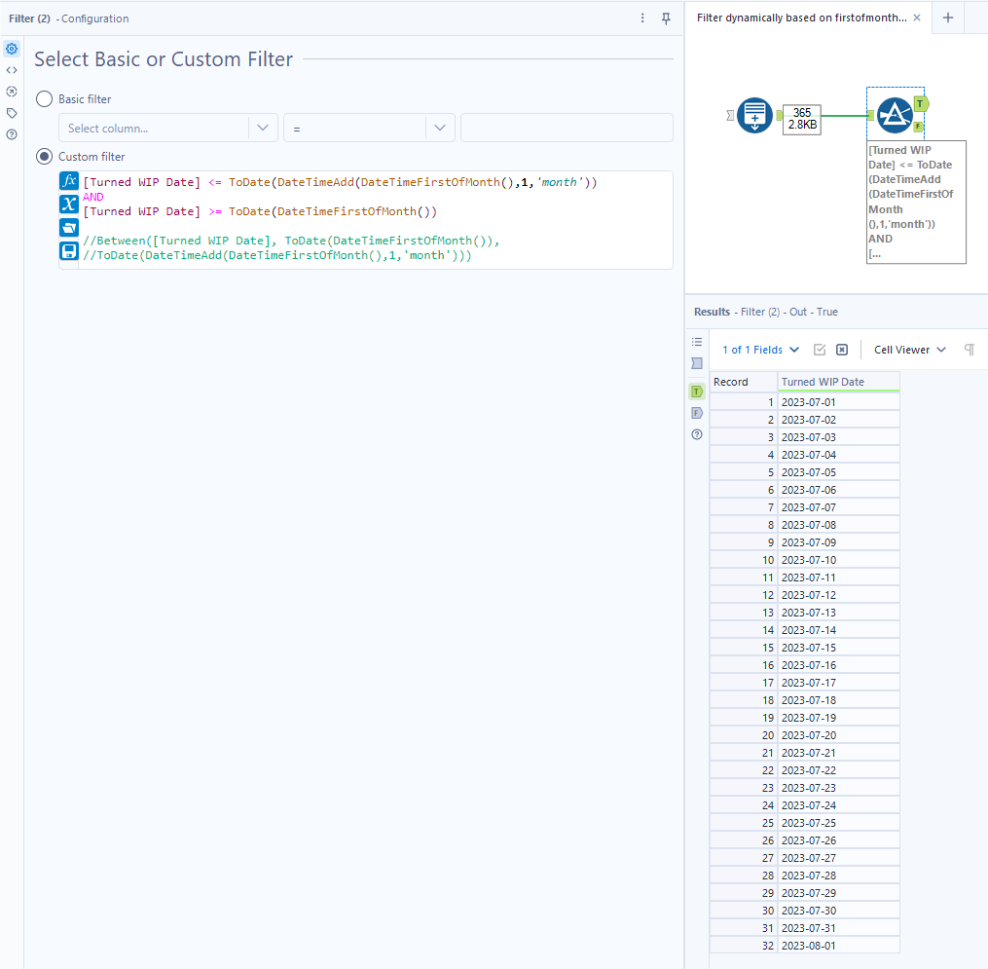This screenshot has height=969, width=988.
Task: Expand the Cell Viewer dropdown
Action: (x=907, y=349)
